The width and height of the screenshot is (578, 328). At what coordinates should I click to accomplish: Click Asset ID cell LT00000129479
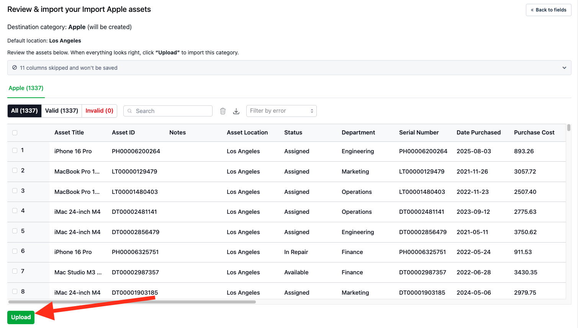pyautogui.click(x=134, y=172)
